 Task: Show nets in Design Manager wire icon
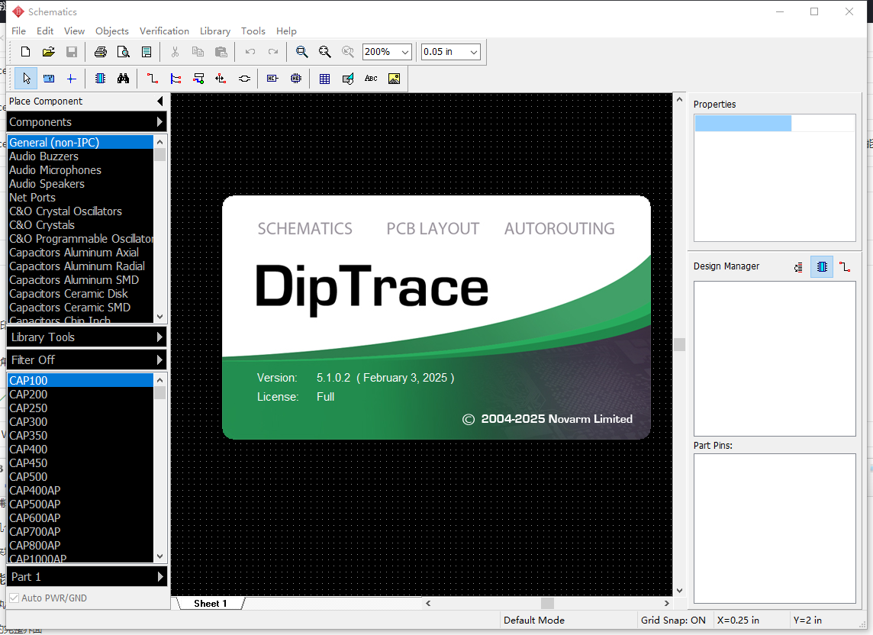pos(845,267)
